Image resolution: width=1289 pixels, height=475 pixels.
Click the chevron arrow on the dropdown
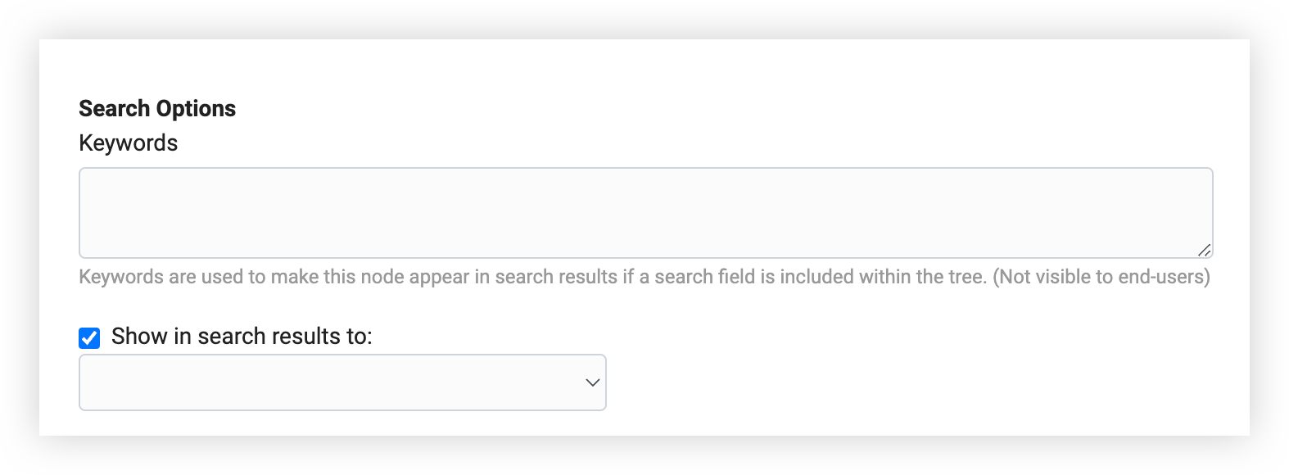[593, 382]
